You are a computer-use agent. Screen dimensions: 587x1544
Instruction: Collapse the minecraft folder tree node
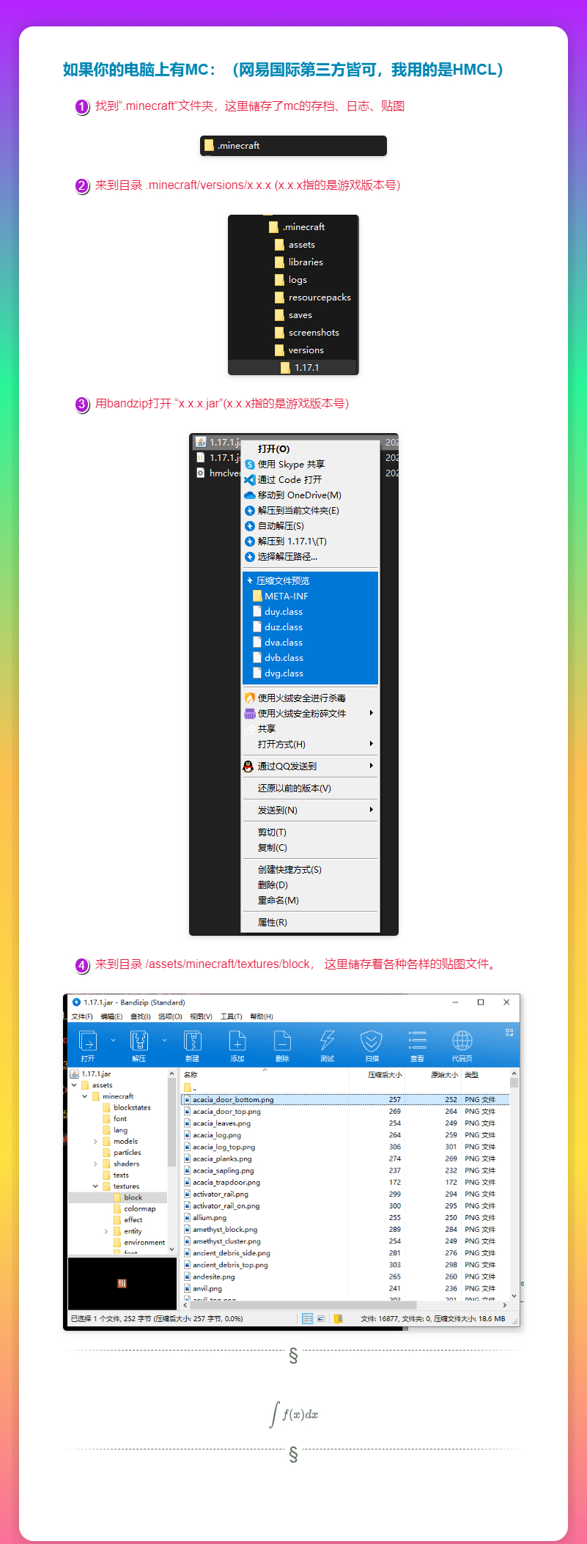85,1096
